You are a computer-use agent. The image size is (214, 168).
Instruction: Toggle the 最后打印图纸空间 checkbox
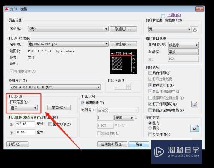click(150, 92)
